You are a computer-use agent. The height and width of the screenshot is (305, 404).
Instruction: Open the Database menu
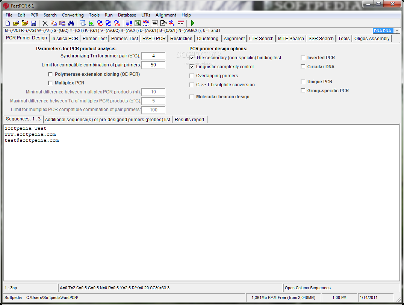[127, 15]
